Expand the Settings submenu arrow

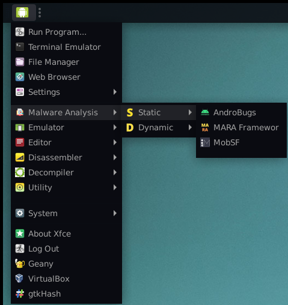click(x=115, y=92)
